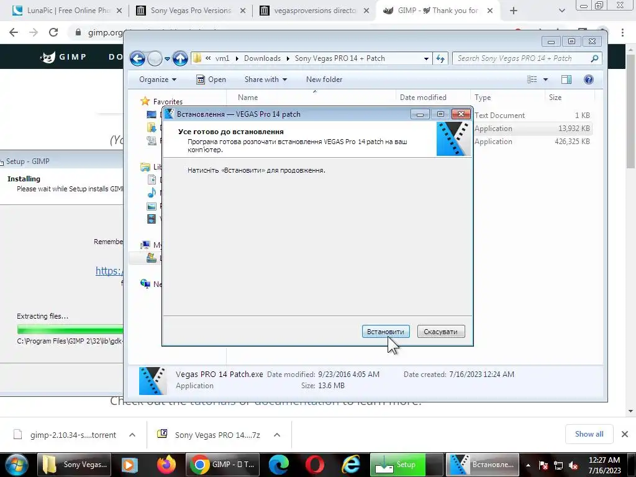Sort by Date modified column

[x=423, y=98]
